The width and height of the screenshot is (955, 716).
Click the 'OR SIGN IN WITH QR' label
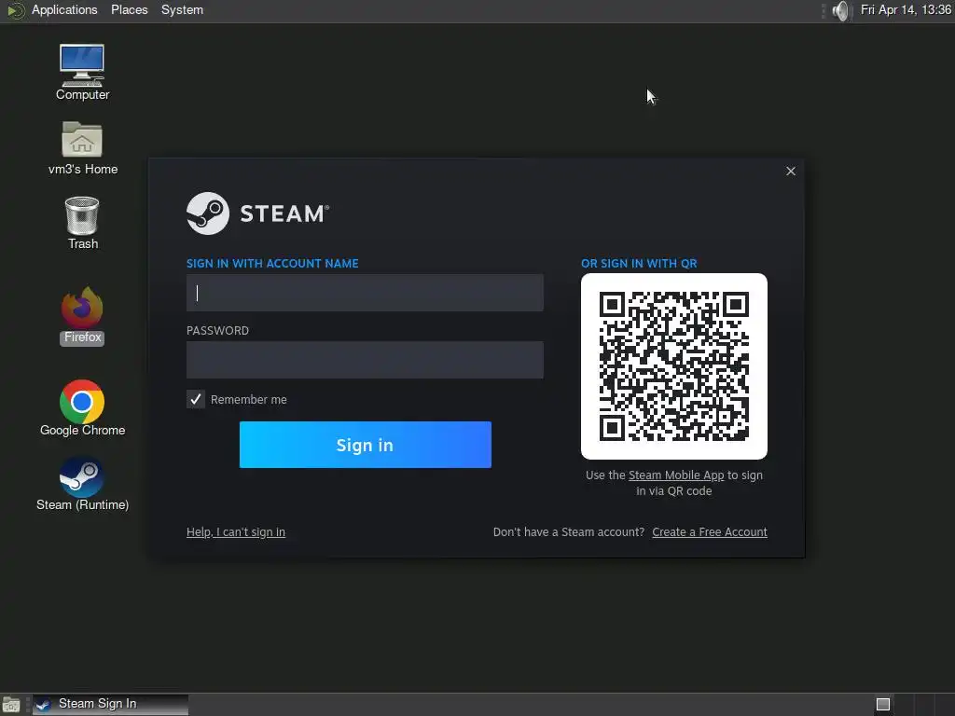pos(639,264)
